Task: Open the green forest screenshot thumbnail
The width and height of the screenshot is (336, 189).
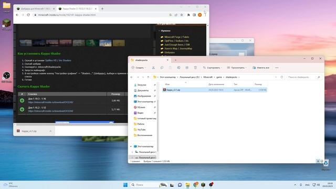Action: point(92,43)
